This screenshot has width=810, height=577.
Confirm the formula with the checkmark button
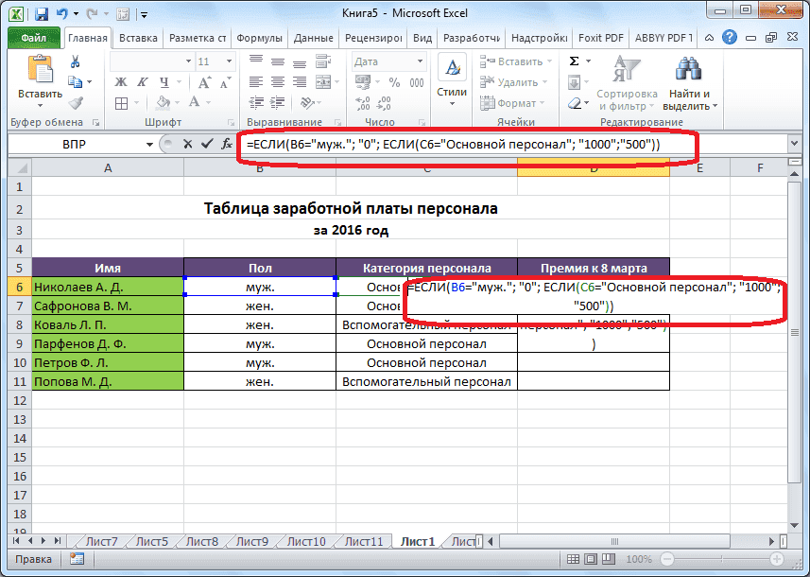click(x=205, y=145)
